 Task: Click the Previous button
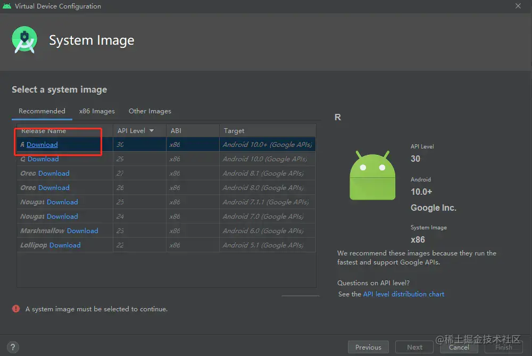tap(368, 347)
